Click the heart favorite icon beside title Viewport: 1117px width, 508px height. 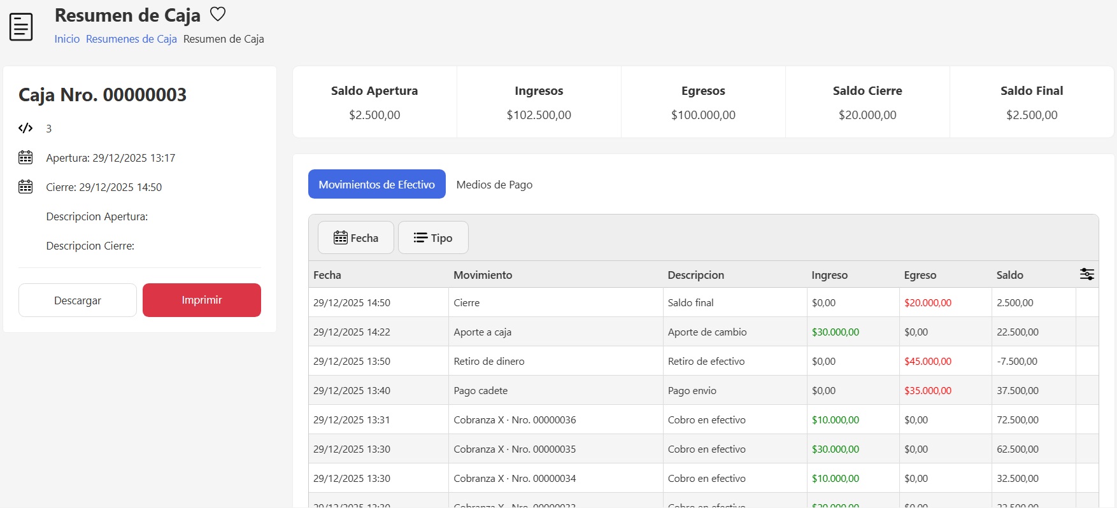pos(218,14)
